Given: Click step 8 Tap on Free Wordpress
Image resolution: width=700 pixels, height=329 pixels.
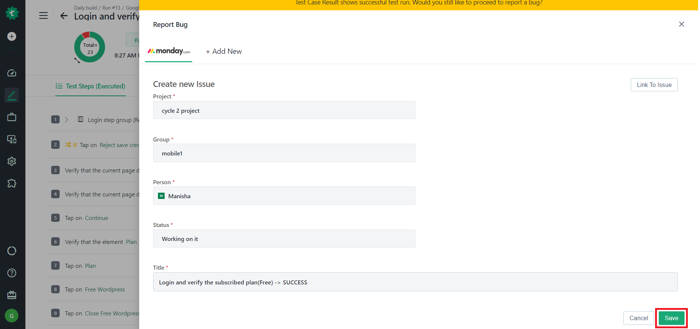Looking at the screenshot, I should tap(95, 290).
